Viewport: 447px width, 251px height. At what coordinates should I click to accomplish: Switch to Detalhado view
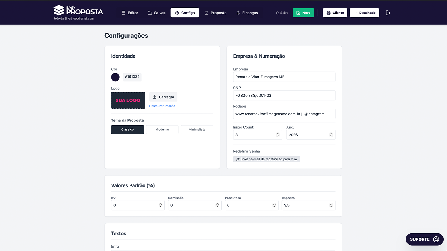click(x=364, y=13)
